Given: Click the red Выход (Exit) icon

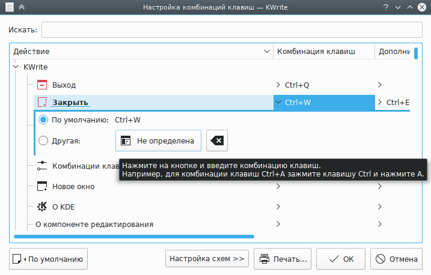Looking at the screenshot, I should pos(42,85).
